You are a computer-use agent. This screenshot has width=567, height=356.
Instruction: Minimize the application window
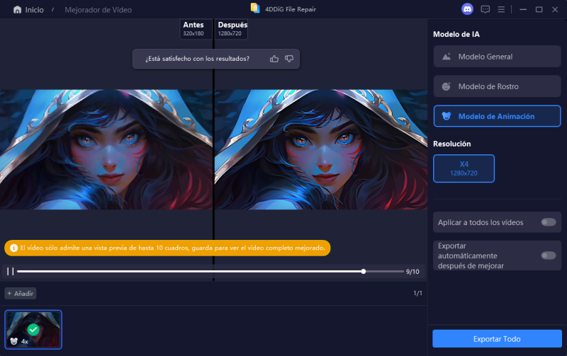[x=523, y=9]
